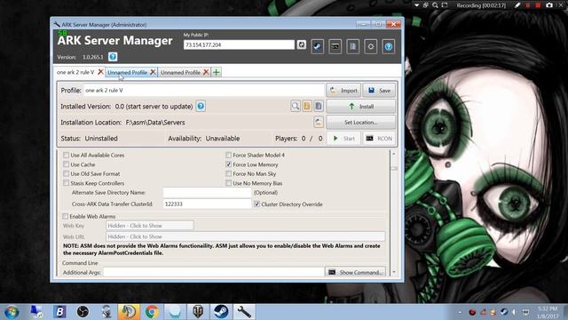Image resolution: width=568 pixels, height=320 pixels.
Task: Click the blue document icon beside Install
Action: [319, 107]
